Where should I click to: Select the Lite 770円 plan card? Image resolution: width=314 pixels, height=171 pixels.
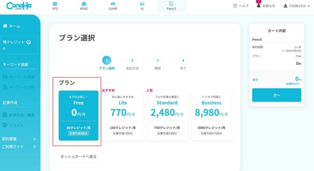(123, 115)
